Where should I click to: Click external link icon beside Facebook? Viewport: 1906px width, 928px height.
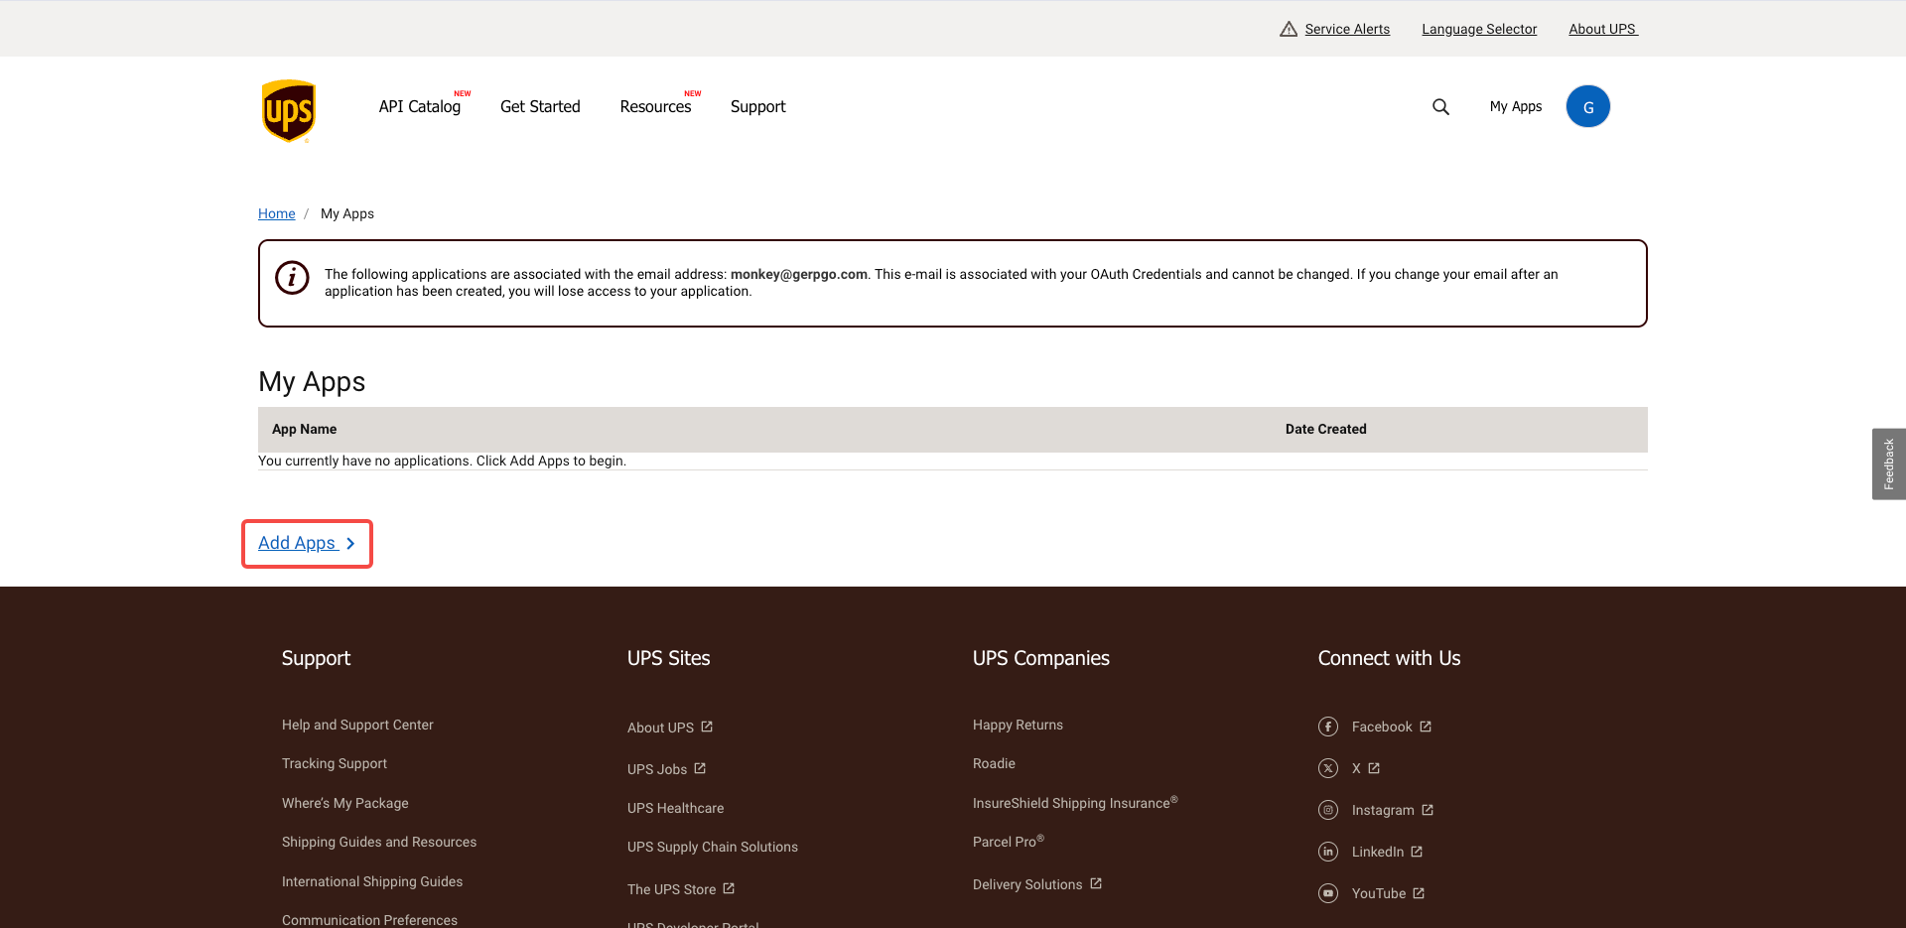[x=1426, y=727]
